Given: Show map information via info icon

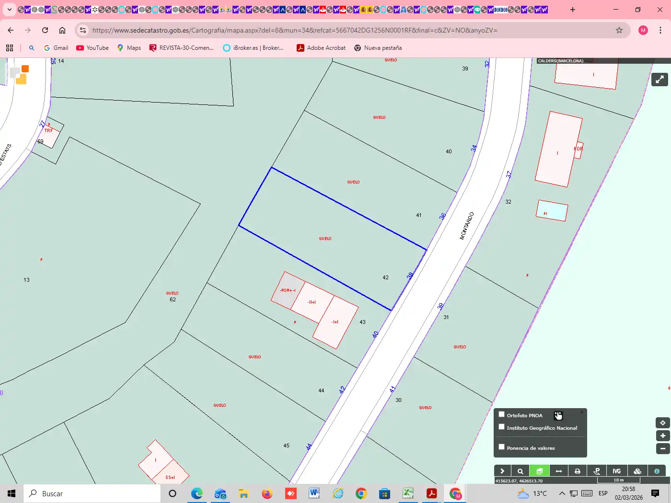Looking at the screenshot, I should (x=657, y=471).
